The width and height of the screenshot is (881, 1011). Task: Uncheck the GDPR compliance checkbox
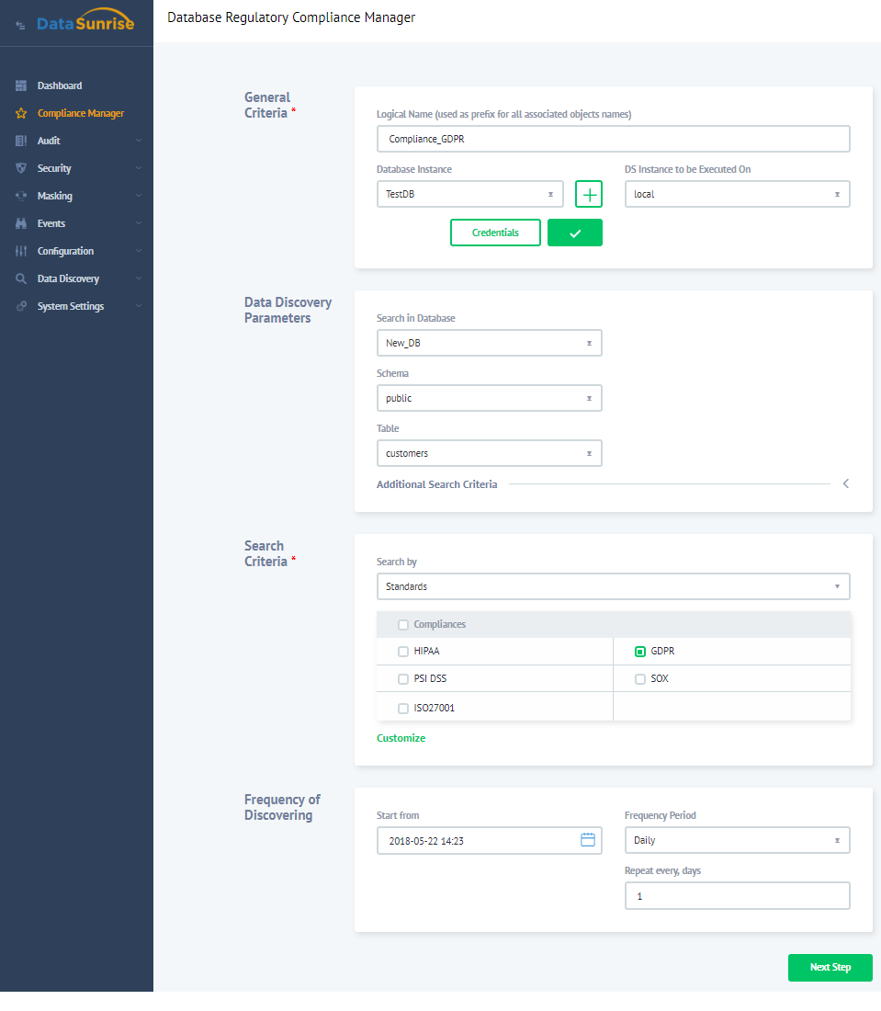pos(640,652)
